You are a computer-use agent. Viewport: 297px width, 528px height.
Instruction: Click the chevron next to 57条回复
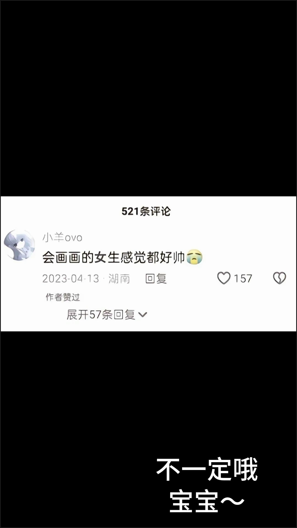[x=143, y=315]
